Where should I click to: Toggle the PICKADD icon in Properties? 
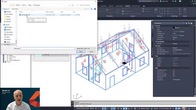coord(187,23)
